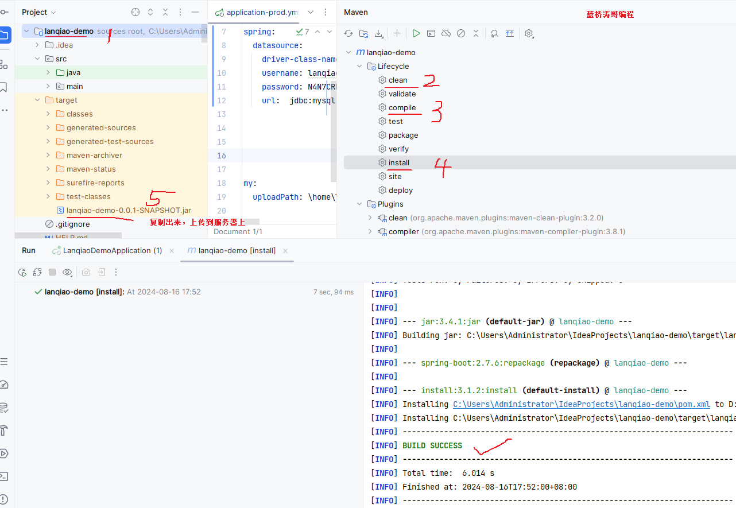Close the LanqiaoDemoApplication (1) run tab

click(x=172, y=250)
